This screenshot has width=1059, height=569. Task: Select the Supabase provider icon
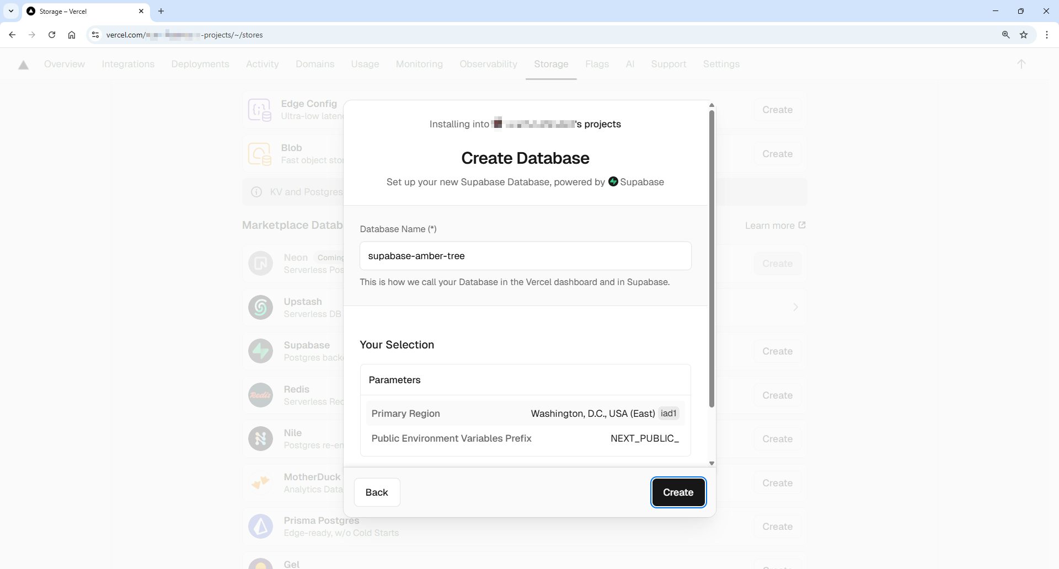coord(260,351)
